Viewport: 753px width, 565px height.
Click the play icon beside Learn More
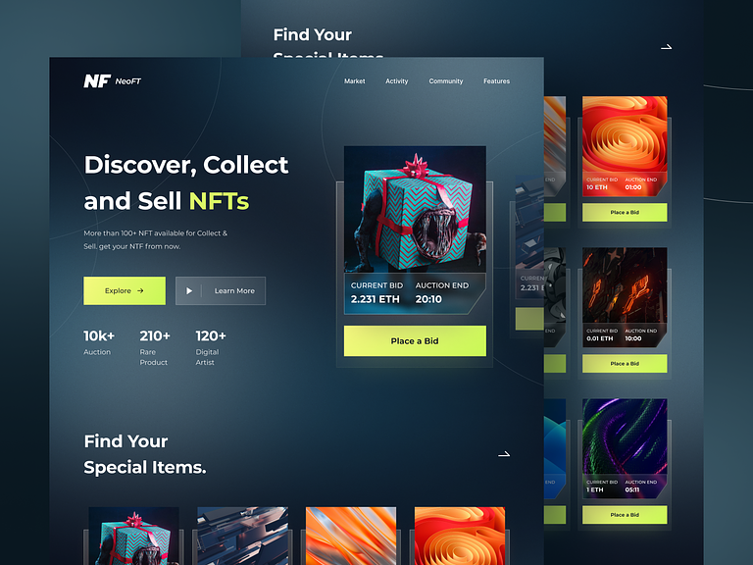tap(189, 290)
